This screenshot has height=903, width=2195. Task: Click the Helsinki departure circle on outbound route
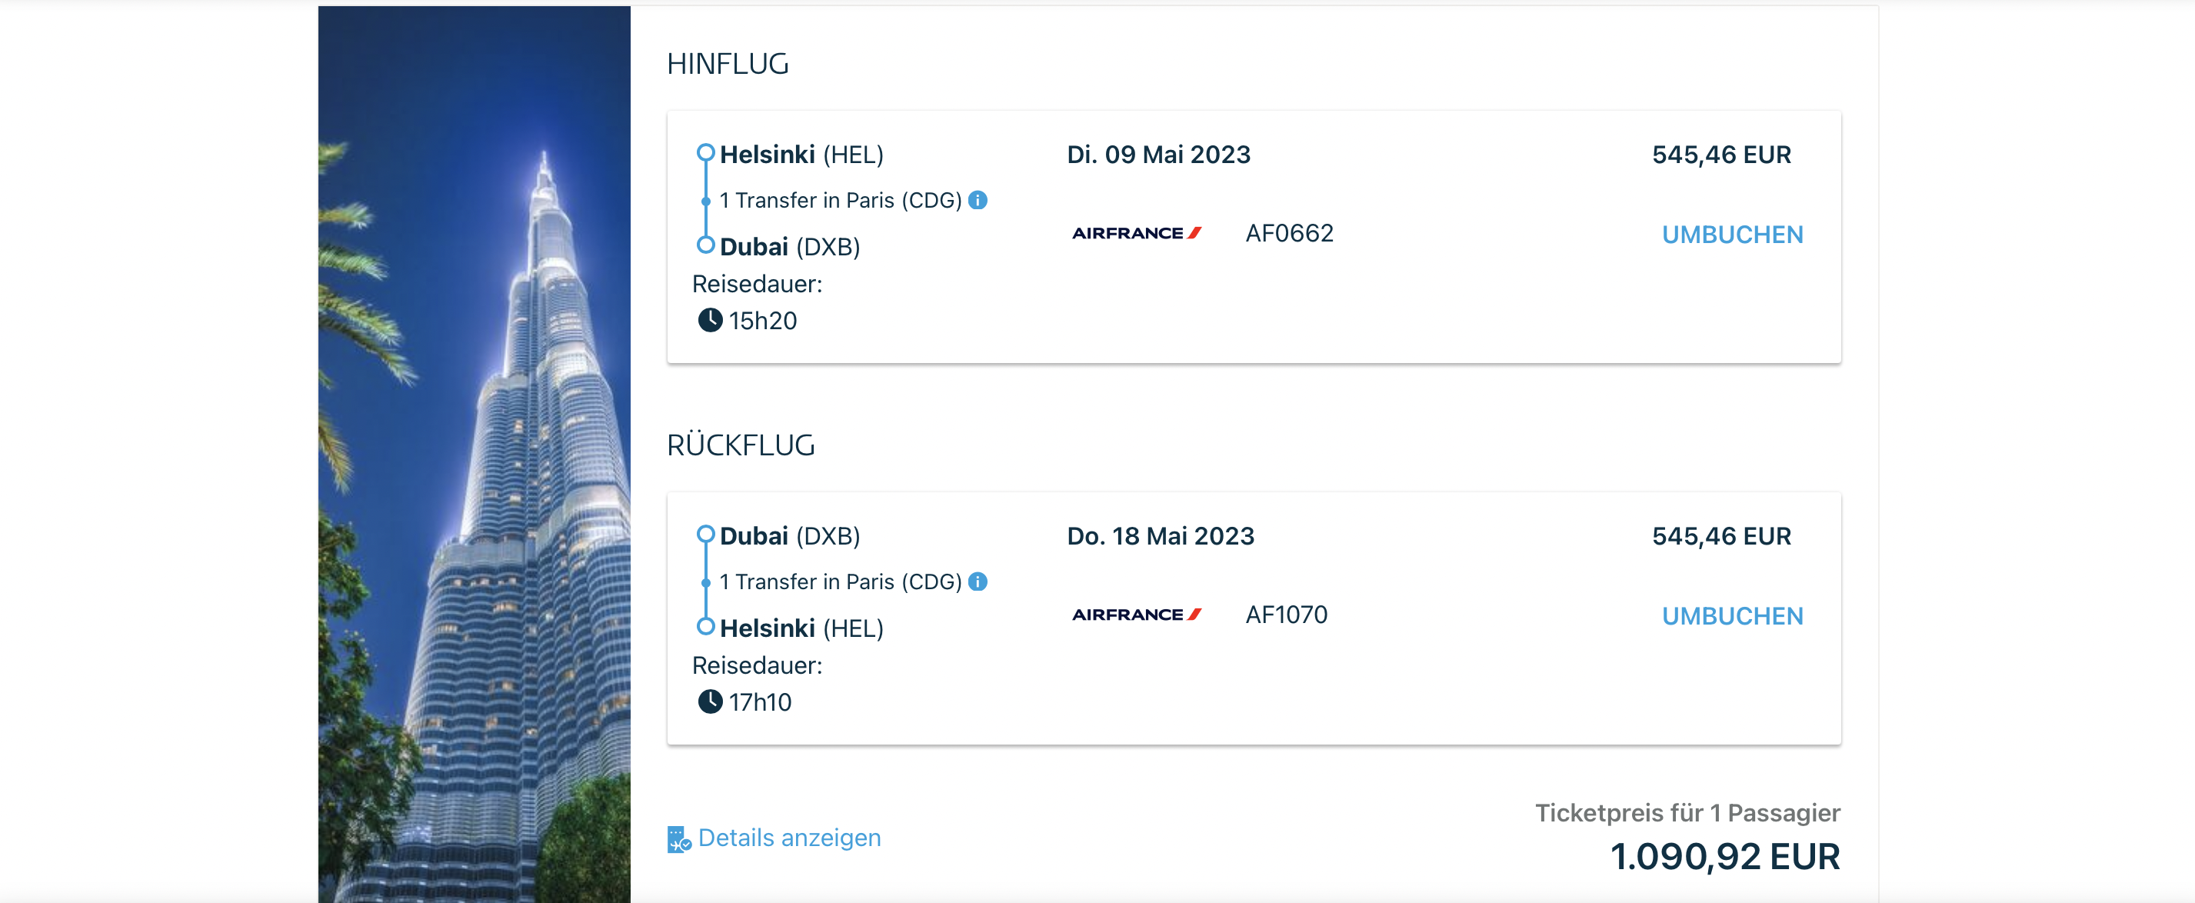point(705,153)
